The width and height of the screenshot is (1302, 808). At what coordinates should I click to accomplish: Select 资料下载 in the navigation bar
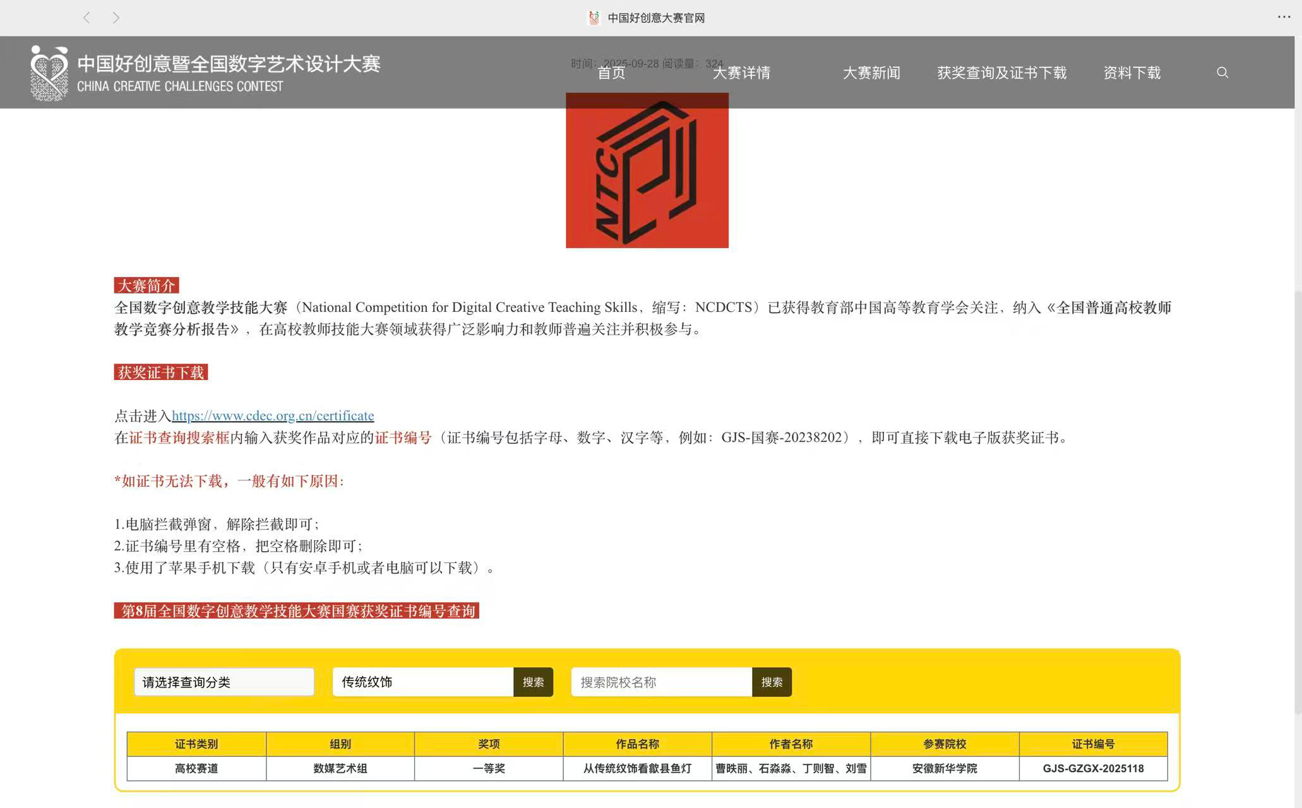1132,73
